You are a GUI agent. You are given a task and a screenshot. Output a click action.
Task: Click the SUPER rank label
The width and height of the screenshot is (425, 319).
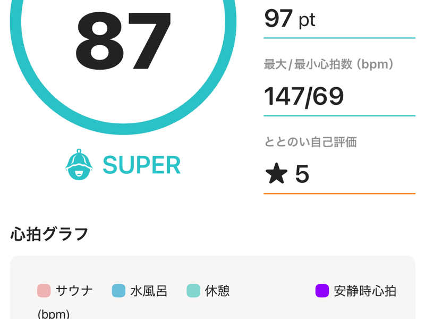[141, 165]
